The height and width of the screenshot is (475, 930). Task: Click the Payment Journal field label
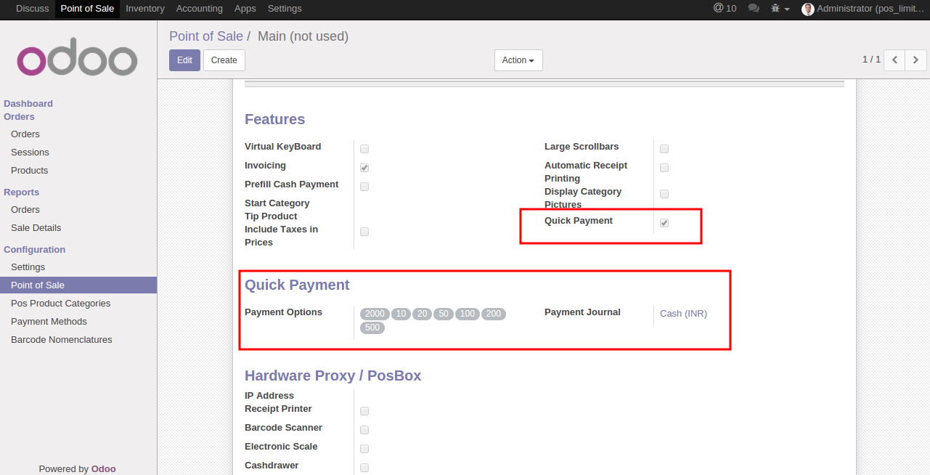pyautogui.click(x=582, y=312)
